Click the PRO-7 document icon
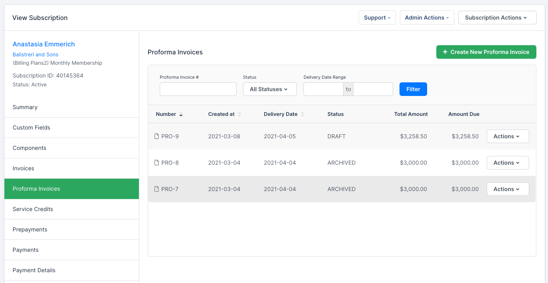This screenshot has width=548, height=283. tap(157, 189)
